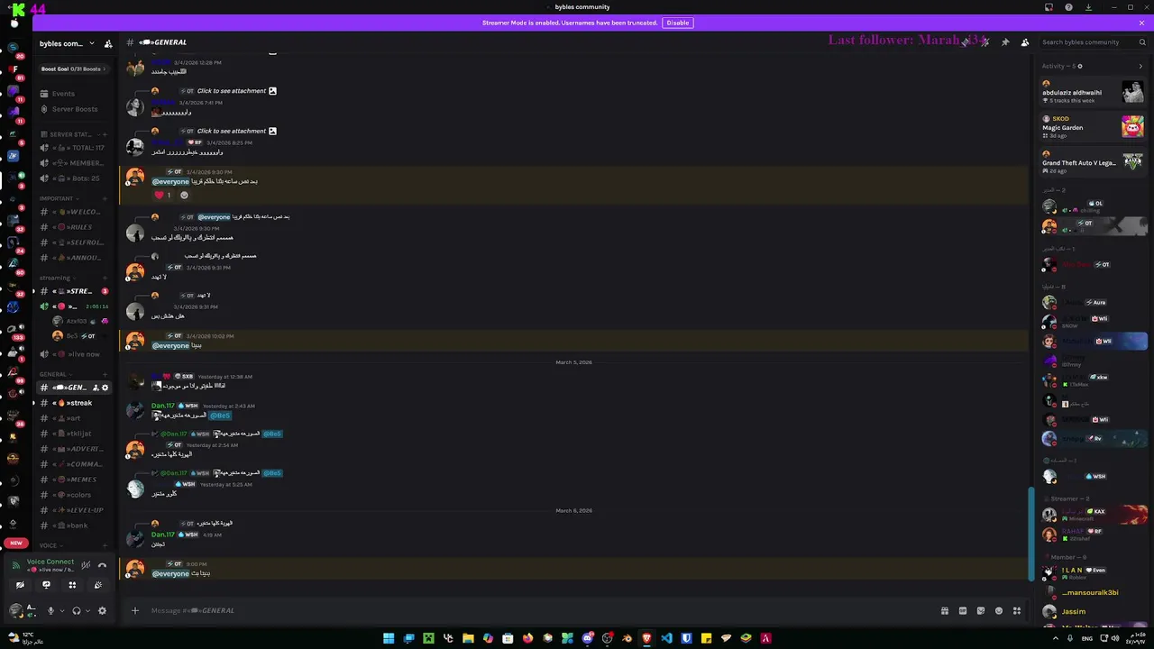Viewport: 1154px width, 649px height.
Task: Open emoji picker in message bar
Action: (998, 610)
